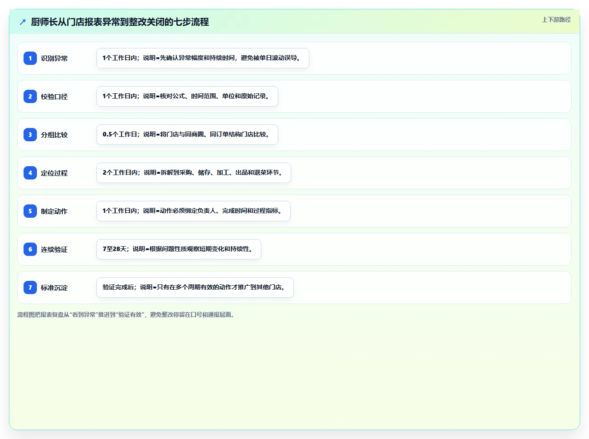The height and width of the screenshot is (439, 589).
Task: Click description box about 动作必须绑定负责人
Action: click(x=193, y=211)
